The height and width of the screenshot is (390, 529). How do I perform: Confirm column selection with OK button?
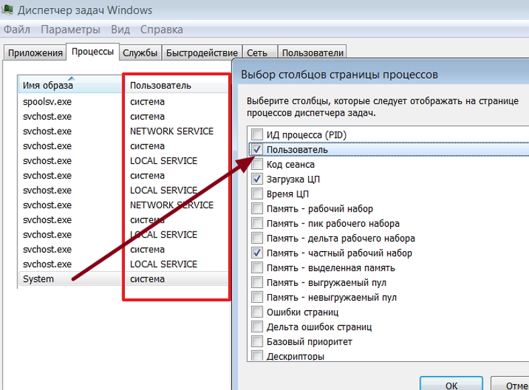[x=451, y=384]
